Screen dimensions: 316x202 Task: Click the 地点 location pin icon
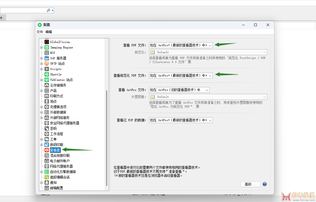coord(47,101)
